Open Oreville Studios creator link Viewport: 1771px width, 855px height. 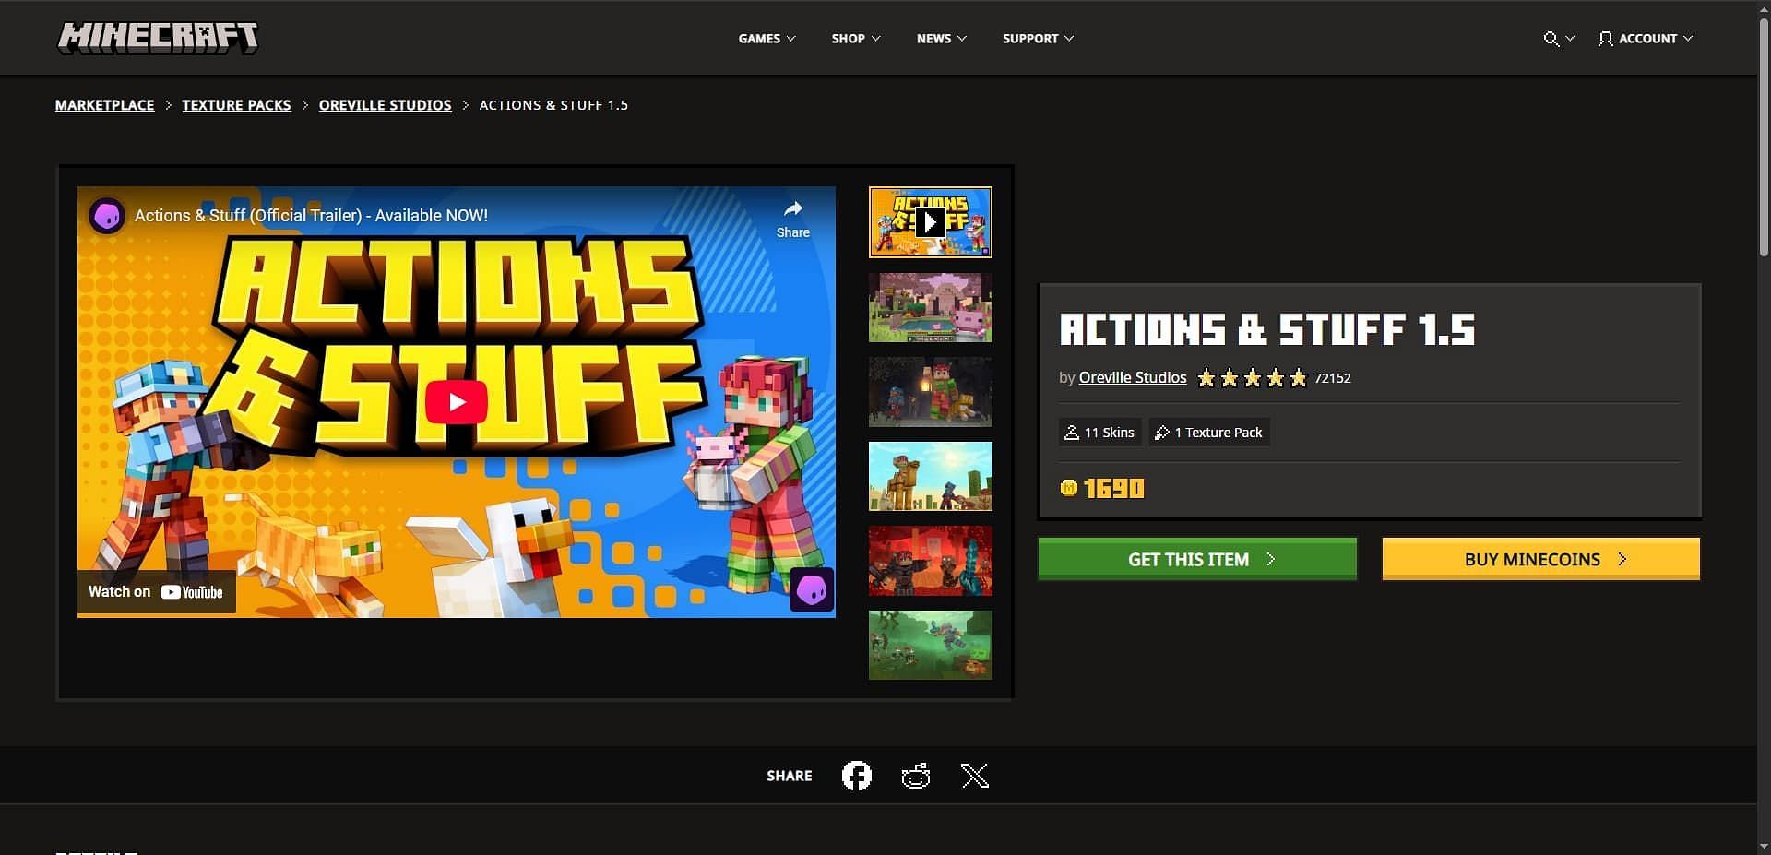[x=1133, y=377]
